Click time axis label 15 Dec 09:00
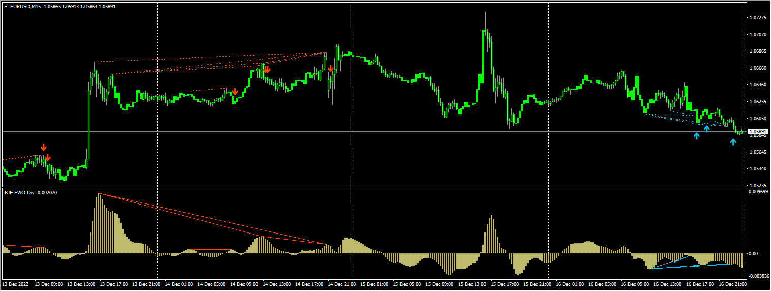771x291 pixels. pos(440,284)
